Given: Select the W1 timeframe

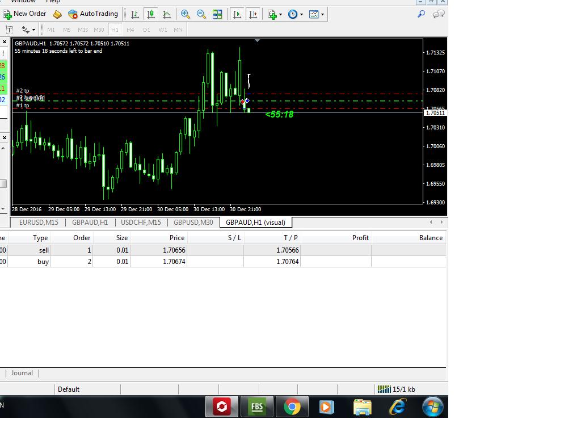Looking at the screenshot, I should pyautogui.click(x=163, y=30).
